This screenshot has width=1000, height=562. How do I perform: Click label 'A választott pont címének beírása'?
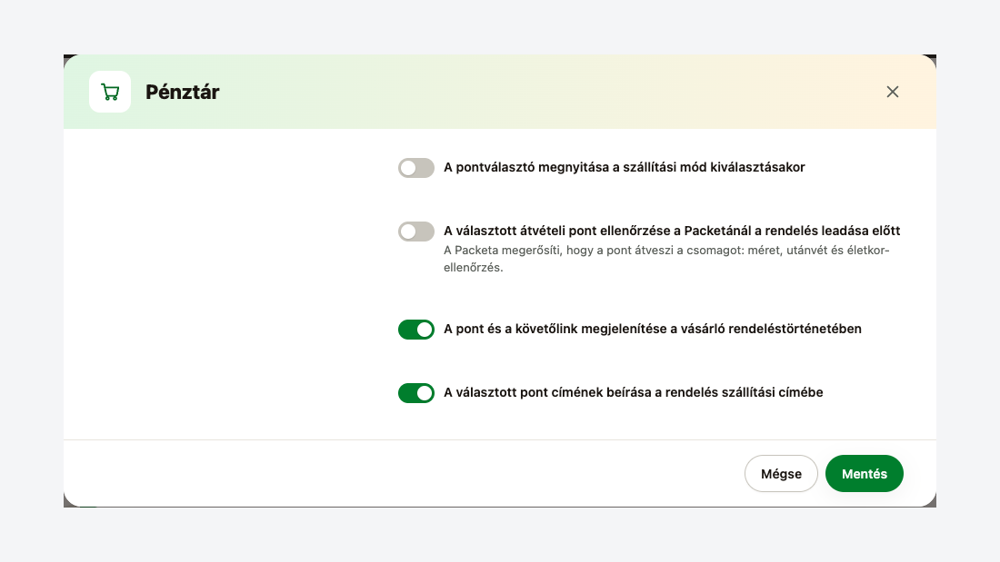tap(634, 392)
